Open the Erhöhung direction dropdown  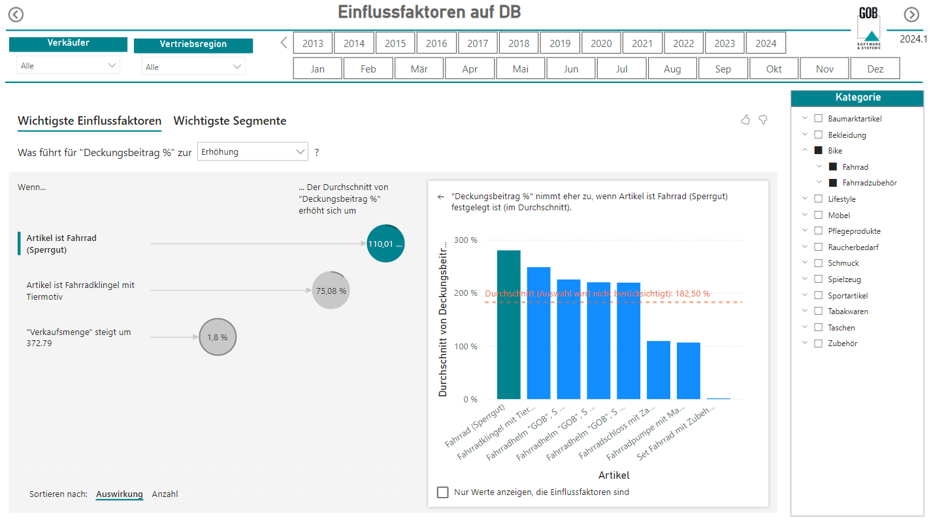point(252,152)
